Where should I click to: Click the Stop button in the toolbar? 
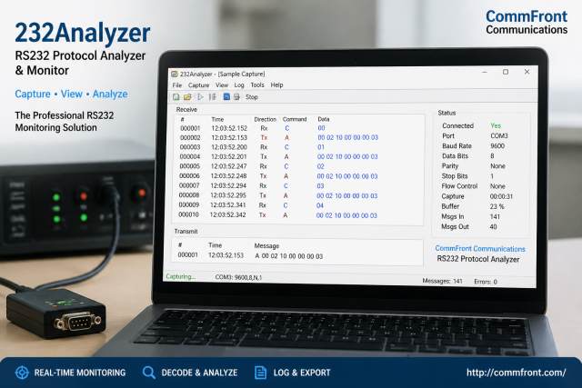[251, 97]
